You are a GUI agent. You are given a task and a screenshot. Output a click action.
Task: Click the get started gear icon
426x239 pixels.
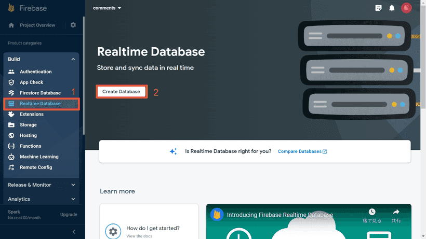point(113,231)
